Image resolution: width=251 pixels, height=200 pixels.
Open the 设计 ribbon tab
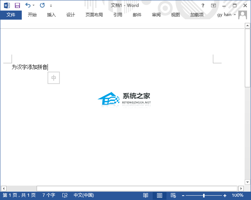(x=71, y=15)
